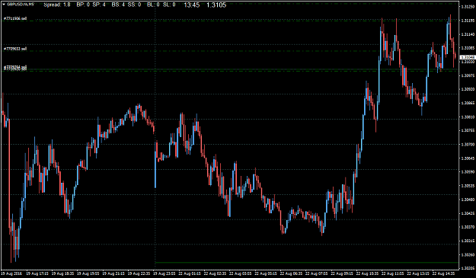Click the '22 Aug 09:15' time axis label
The image size is (476, 278).
[342, 273]
